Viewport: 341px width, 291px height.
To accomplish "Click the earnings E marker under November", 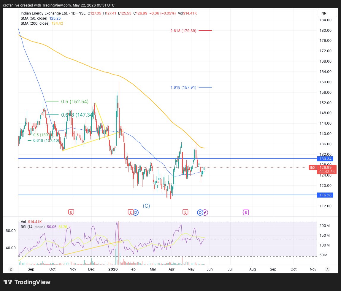I will tap(71, 212).
